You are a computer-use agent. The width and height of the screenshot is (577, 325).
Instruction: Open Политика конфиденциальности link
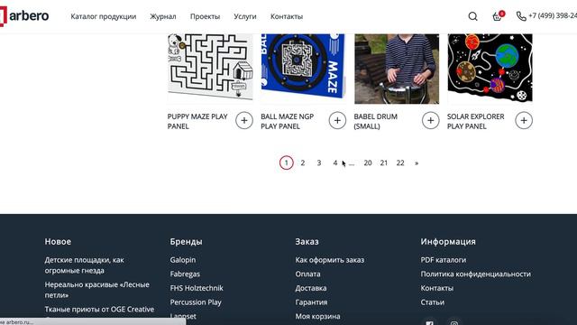click(x=476, y=274)
